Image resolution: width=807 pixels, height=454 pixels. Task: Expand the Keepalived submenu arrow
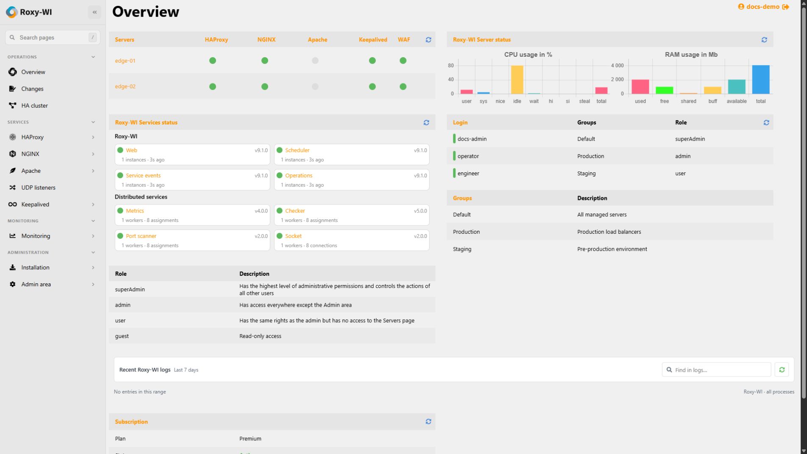point(93,204)
